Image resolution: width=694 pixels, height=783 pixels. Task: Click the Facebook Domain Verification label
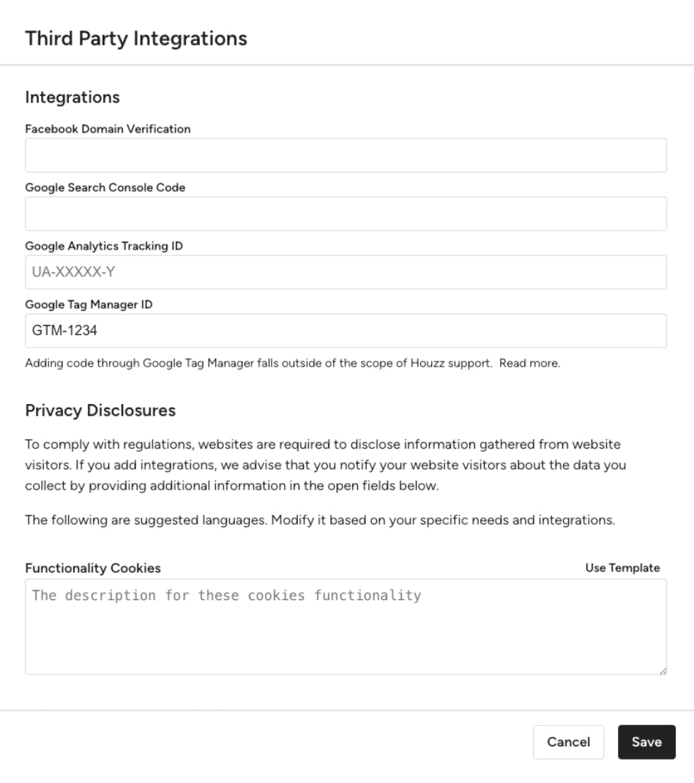(108, 129)
